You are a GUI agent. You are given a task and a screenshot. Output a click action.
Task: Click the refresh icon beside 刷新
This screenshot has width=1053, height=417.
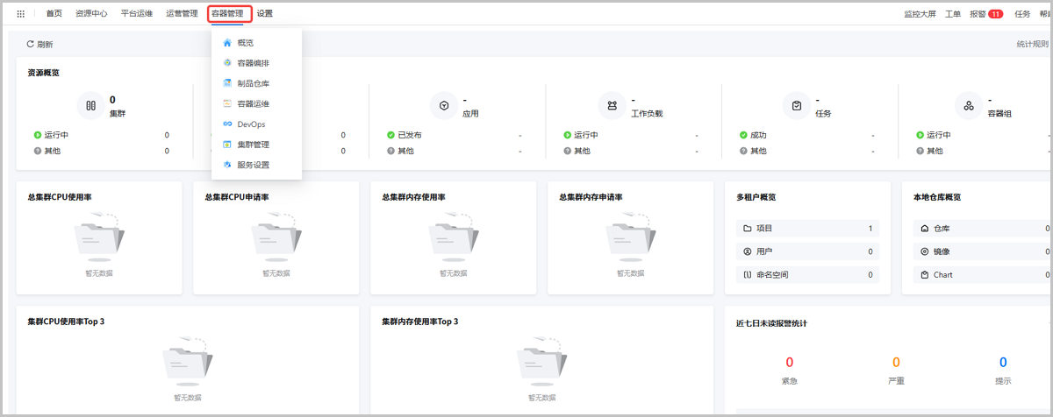[x=31, y=44]
